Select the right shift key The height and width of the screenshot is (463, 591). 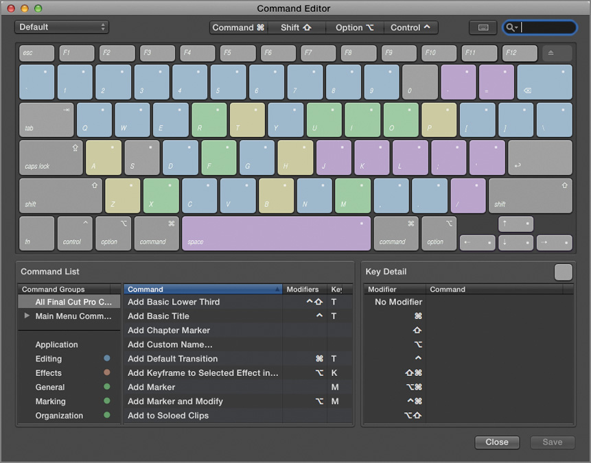[x=531, y=196]
